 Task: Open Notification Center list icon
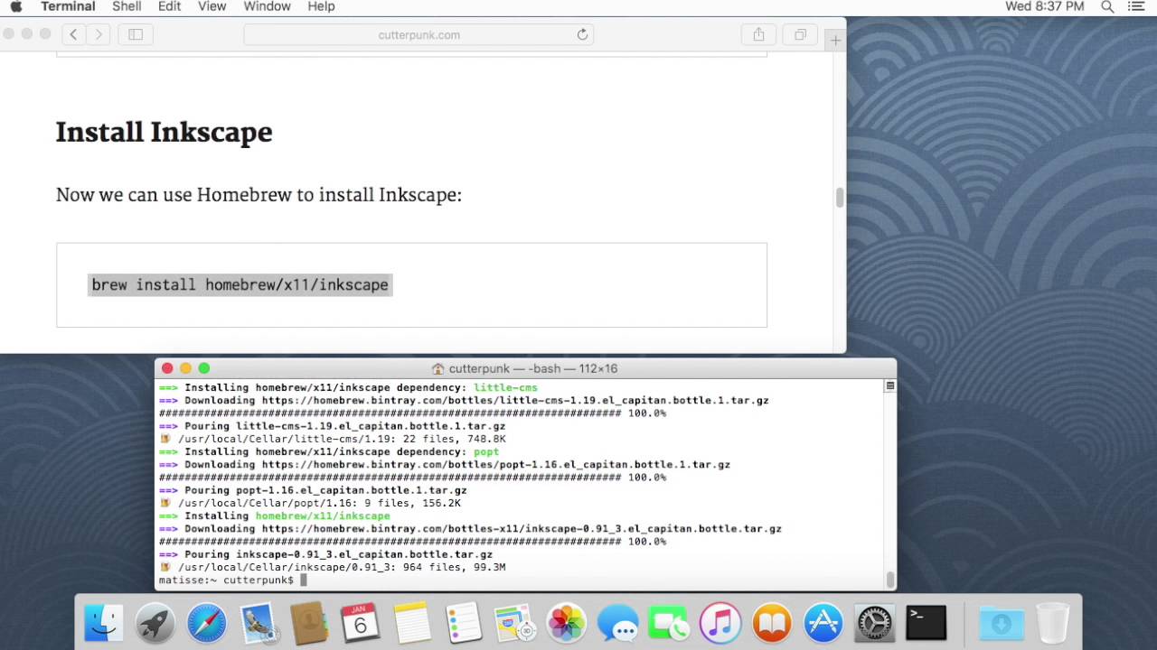[1136, 6]
